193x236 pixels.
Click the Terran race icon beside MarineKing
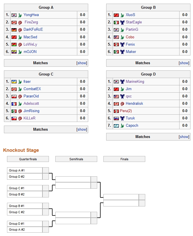(x=122, y=82)
